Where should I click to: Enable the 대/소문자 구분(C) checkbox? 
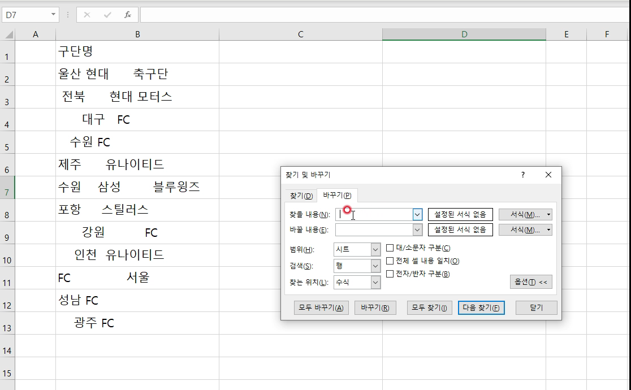(390, 248)
